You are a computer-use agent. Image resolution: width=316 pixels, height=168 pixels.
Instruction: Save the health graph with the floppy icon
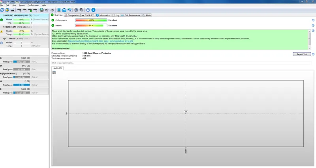54,72
